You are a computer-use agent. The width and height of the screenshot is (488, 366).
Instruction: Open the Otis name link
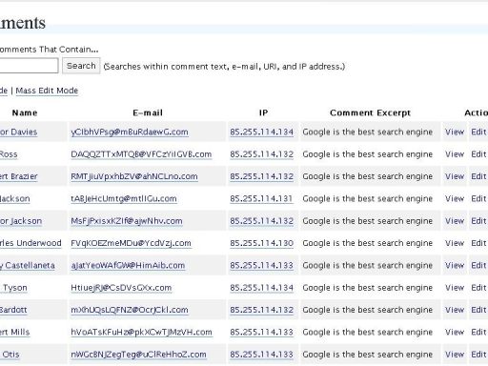coord(10,355)
